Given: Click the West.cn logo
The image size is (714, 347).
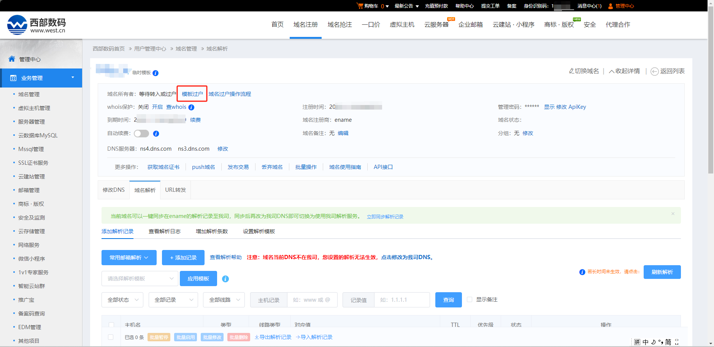Looking at the screenshot, I should tap(36, 25).
